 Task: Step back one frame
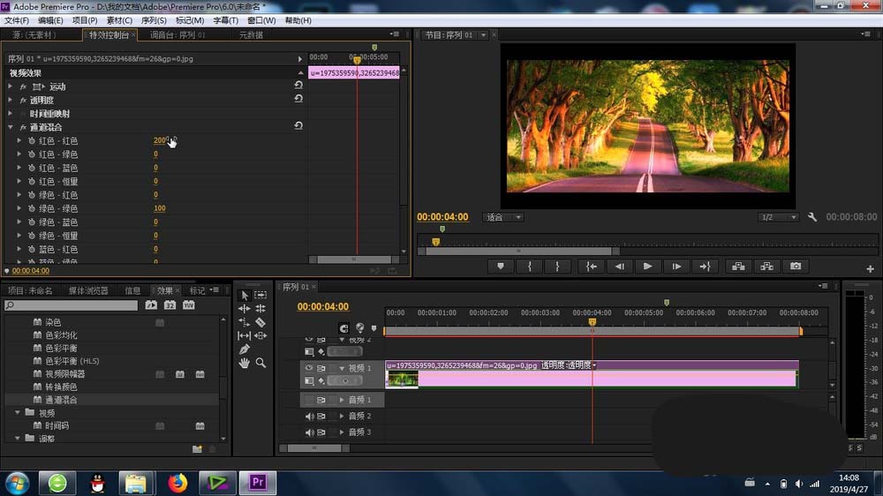click(620, 267)
